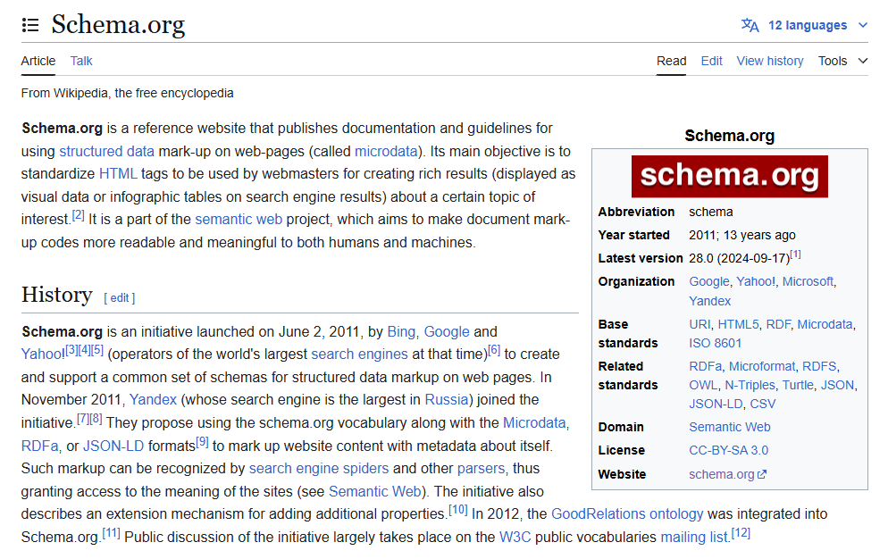The height and width of the screenshot is (559, 888).
Task: Expand the 12 languages dropdown
Action: (x=805, y=26)
